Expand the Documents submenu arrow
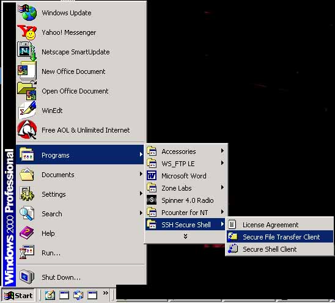Screen dimensions: 335x303 [x=141, y=174]
